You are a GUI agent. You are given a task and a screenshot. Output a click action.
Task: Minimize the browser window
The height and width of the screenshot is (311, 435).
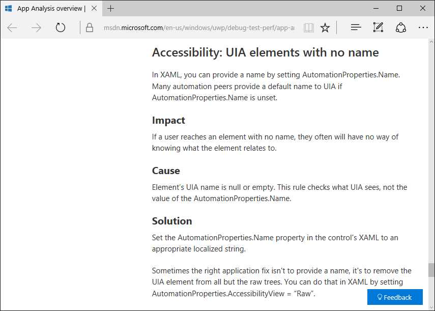375,8
